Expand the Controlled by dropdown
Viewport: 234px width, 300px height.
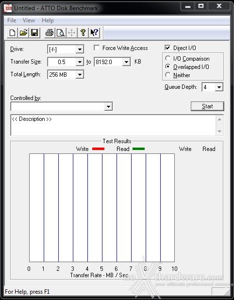coord(108,106)
